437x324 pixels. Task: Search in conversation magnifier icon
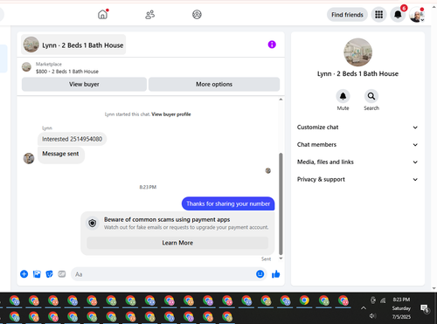[371, 96]
